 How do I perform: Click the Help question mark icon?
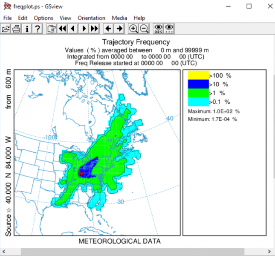coord(38,29)
